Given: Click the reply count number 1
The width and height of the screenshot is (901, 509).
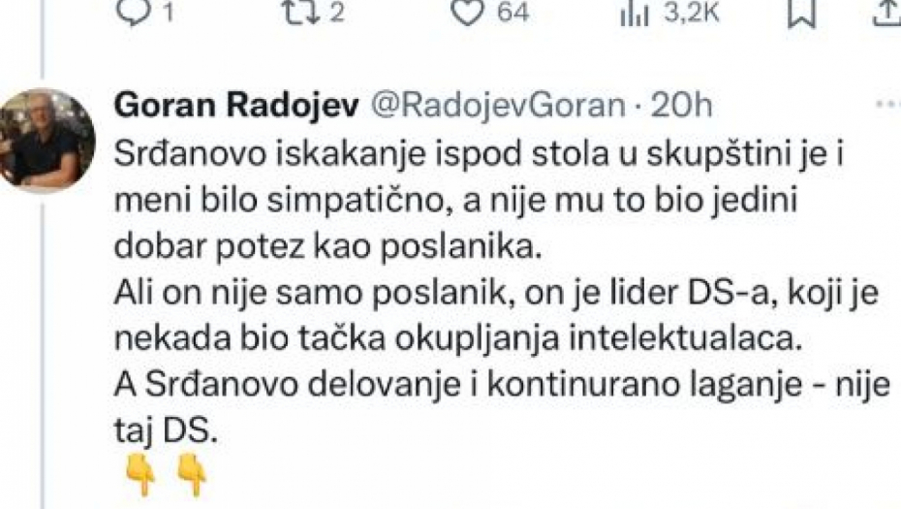Looking at the screenshot, I should tap(168, 13).
